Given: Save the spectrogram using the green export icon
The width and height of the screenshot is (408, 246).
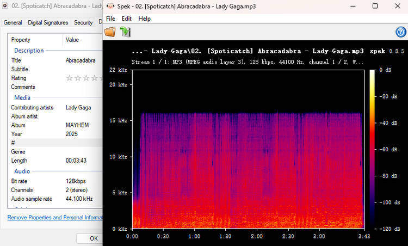Looking at the screenshot, I should [125, 32].
